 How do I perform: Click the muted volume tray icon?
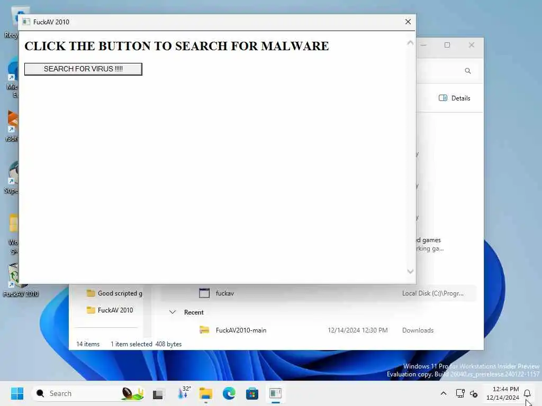[x=474, y=393]
